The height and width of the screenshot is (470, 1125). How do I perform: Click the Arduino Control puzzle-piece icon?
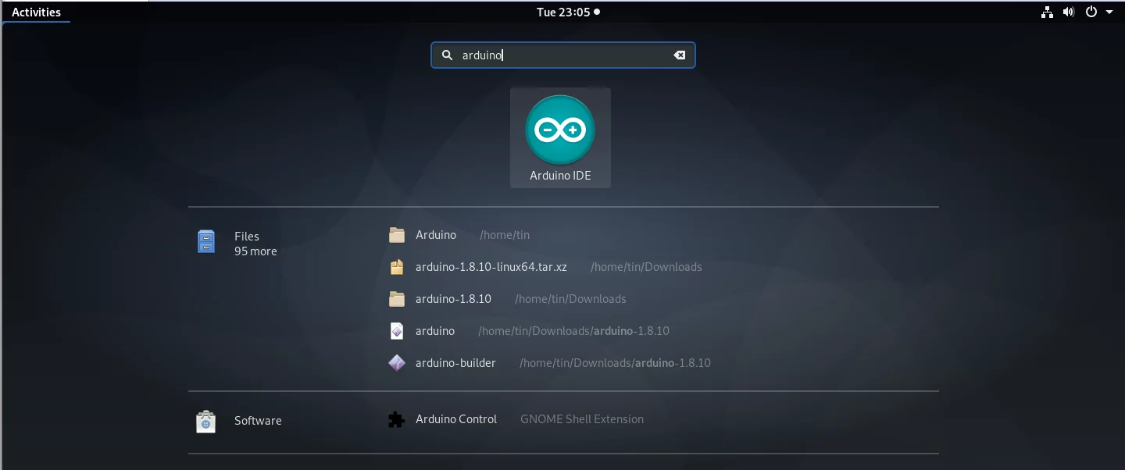(397, 420)
